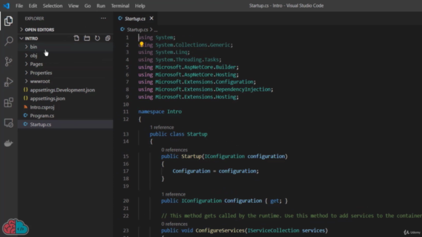This screenshot has height=237, width=422.
Task: Open the Edit menu
Action: tap(33, 6)
